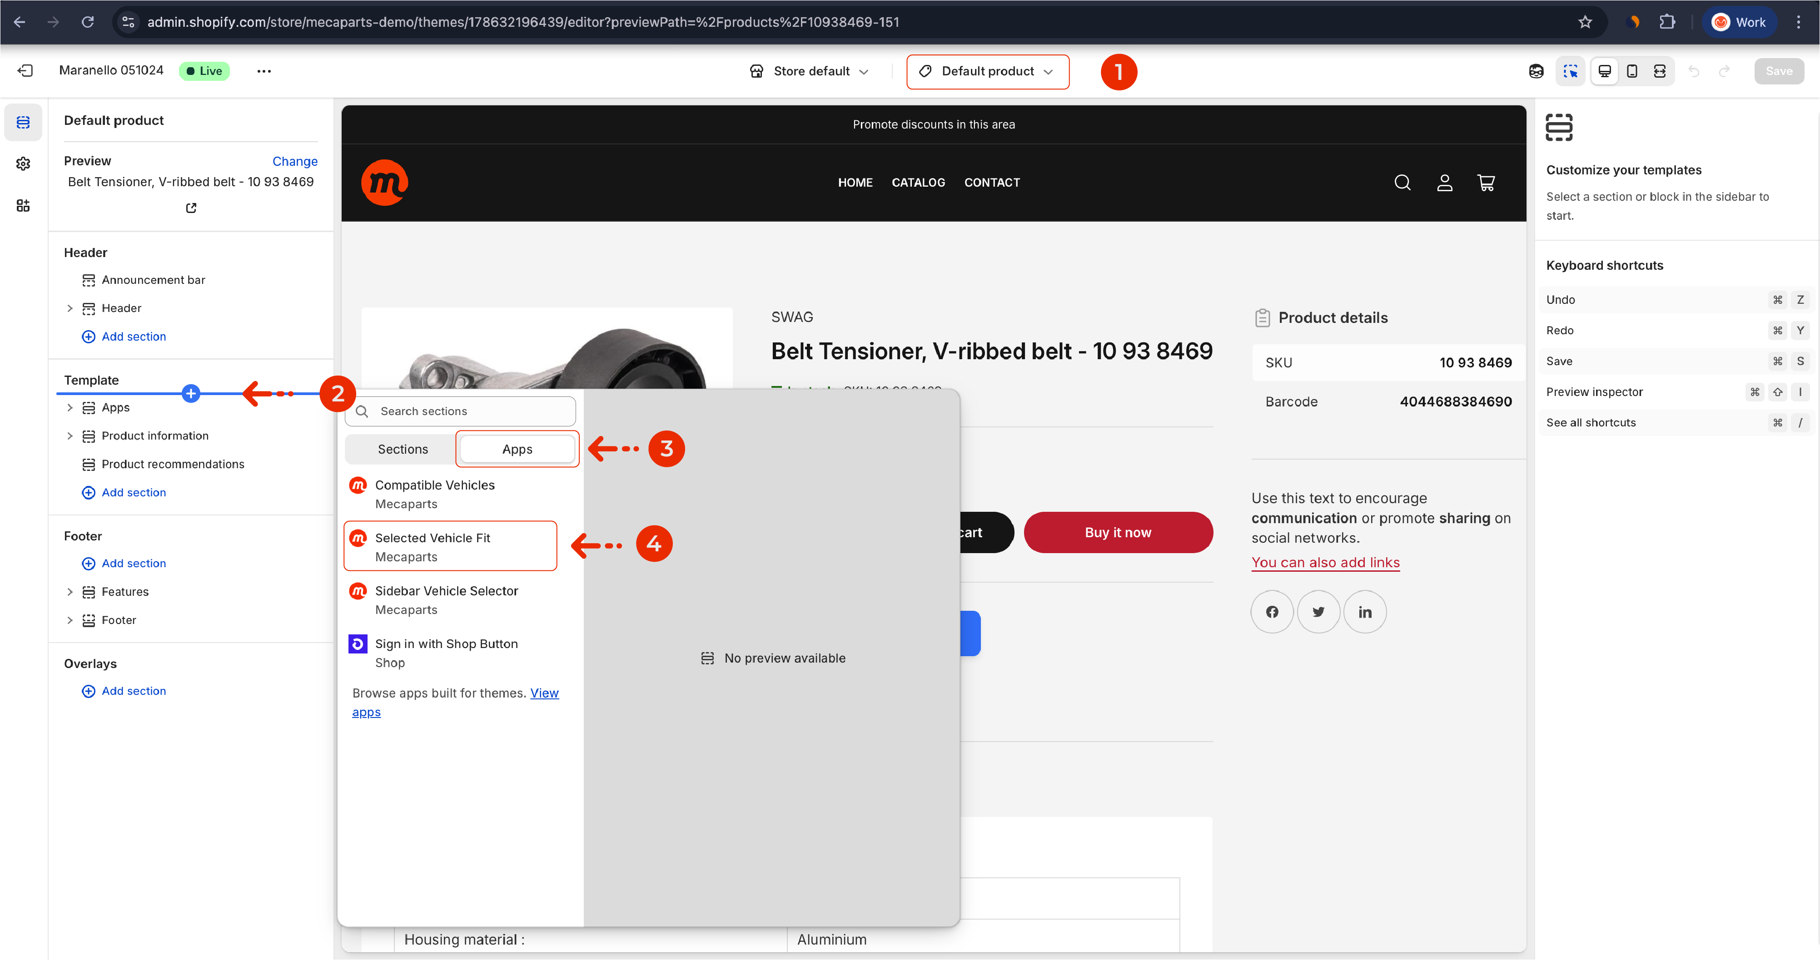Select the Sections layout icon in left rail
Screen dimensions: 1820x960
(x=23, y=122)
